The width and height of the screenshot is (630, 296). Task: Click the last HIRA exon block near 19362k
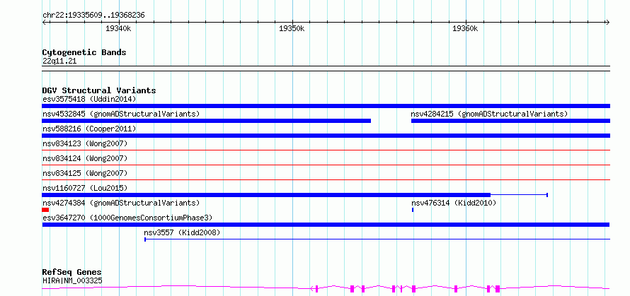click(498, 288)
